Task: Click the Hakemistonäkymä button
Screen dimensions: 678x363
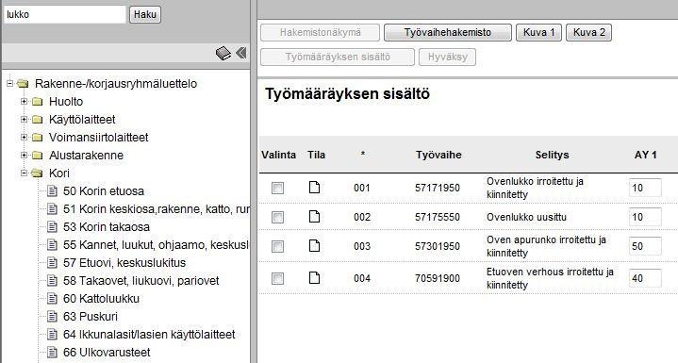Action: coord(320,32)
